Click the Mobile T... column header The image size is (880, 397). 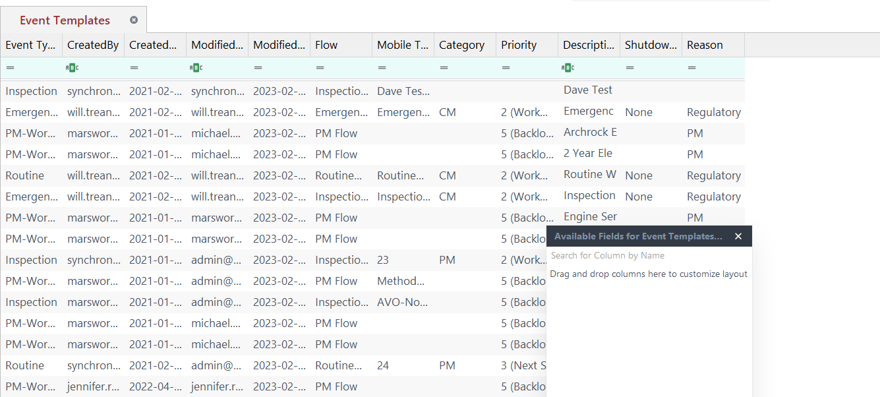click(403, 45)
